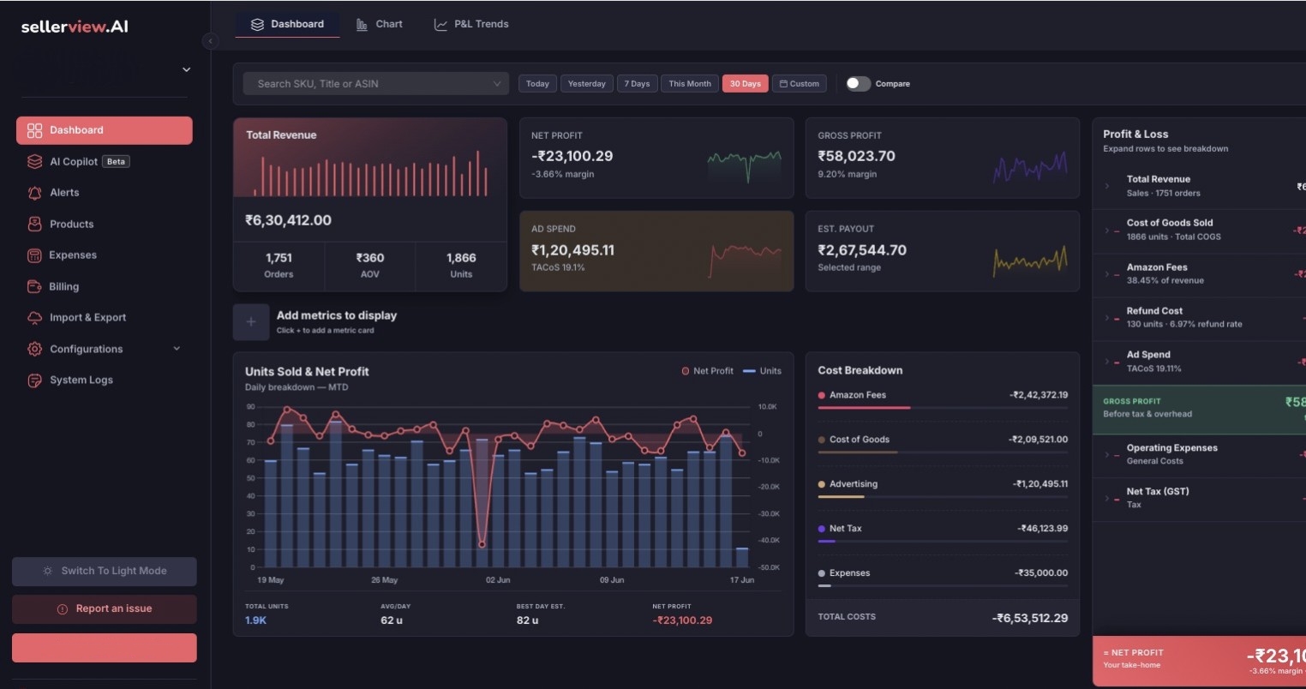
Task: Open Products using its sidebar icon
Action: 34,224
